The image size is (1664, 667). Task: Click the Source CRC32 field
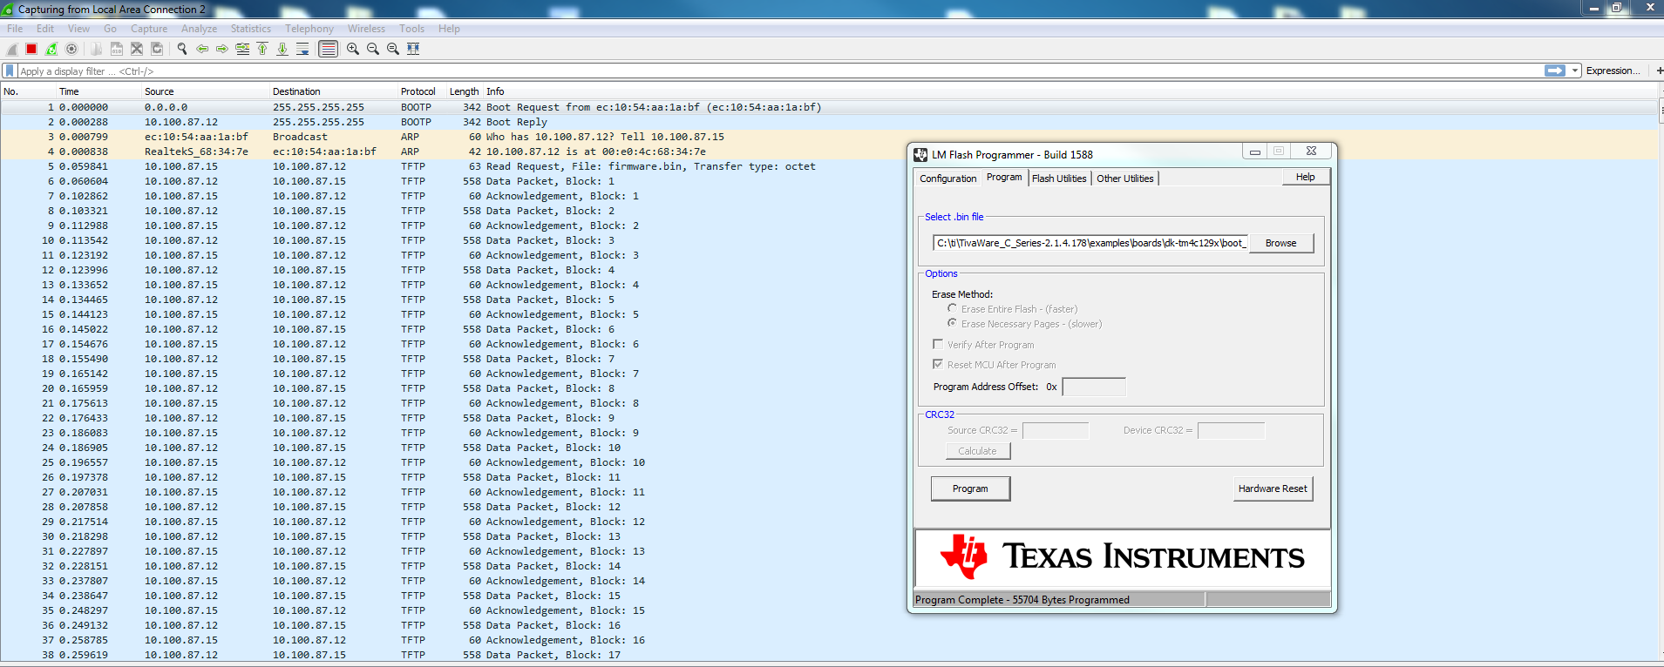(x=1056, y=430)
